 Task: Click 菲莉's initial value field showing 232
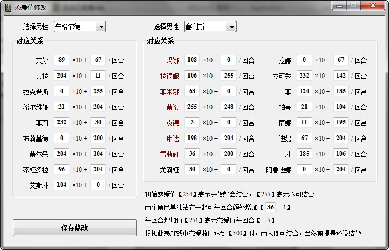(x=62, y=123)
